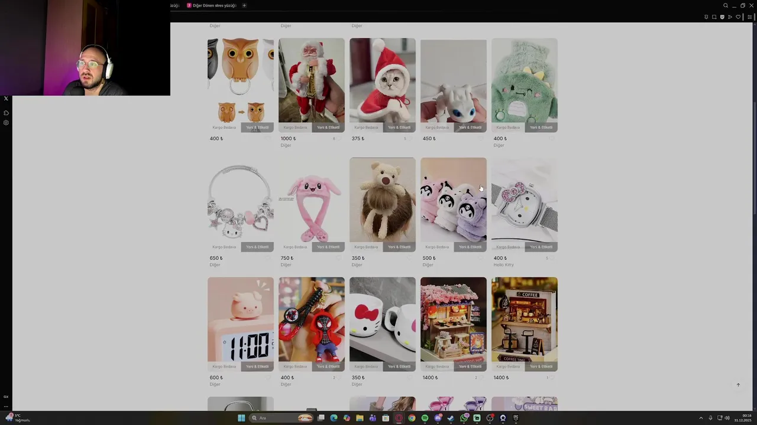Image resolution: width=757 pixels, height=425 pixels.
Task: Open Microsoft Teams from the taskbar
Action: (x=373, y=418)
